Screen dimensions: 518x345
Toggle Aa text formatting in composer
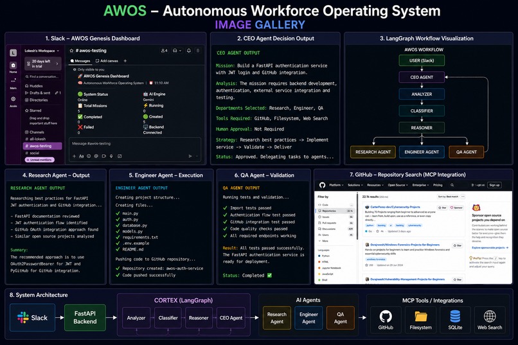pos(81,156)
